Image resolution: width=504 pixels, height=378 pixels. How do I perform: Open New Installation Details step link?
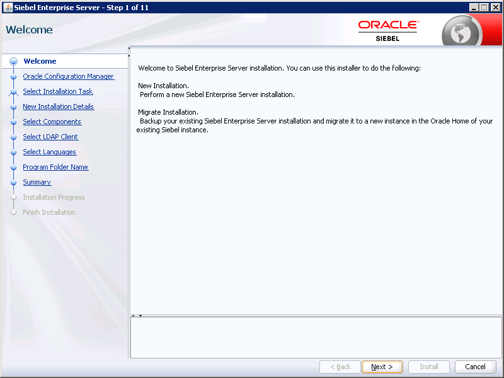click(x=58, y=106)
